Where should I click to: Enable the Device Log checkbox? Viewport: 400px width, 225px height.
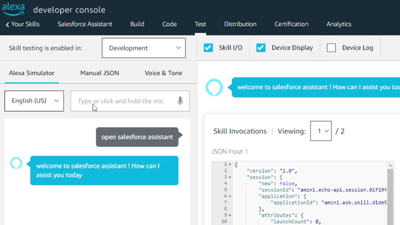coord(331,48)
